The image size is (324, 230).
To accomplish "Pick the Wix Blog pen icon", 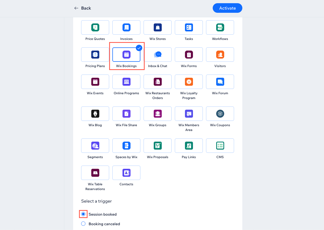I will [x=95, y=113].
